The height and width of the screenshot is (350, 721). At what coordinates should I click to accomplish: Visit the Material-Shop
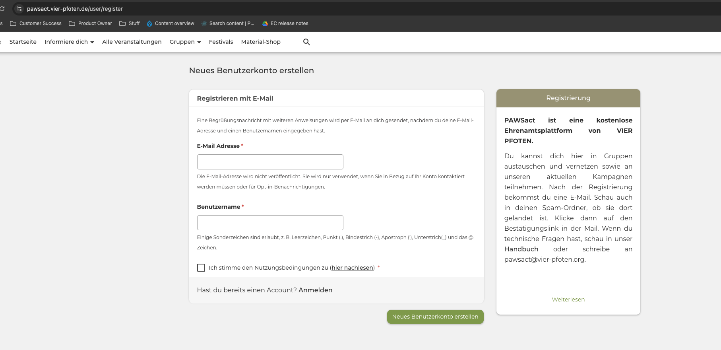(261, 42)
